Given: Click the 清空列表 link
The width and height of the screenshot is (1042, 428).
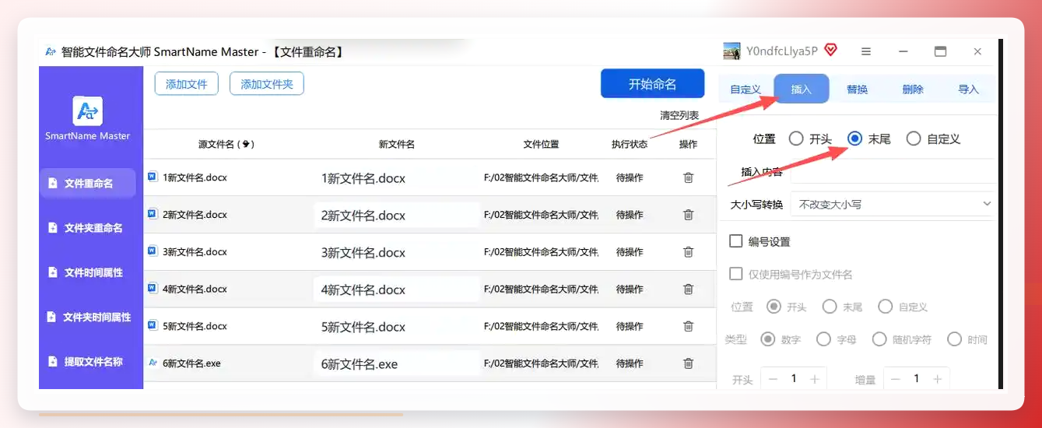Looking at the screenshot, I should click(x=679, y=115).
